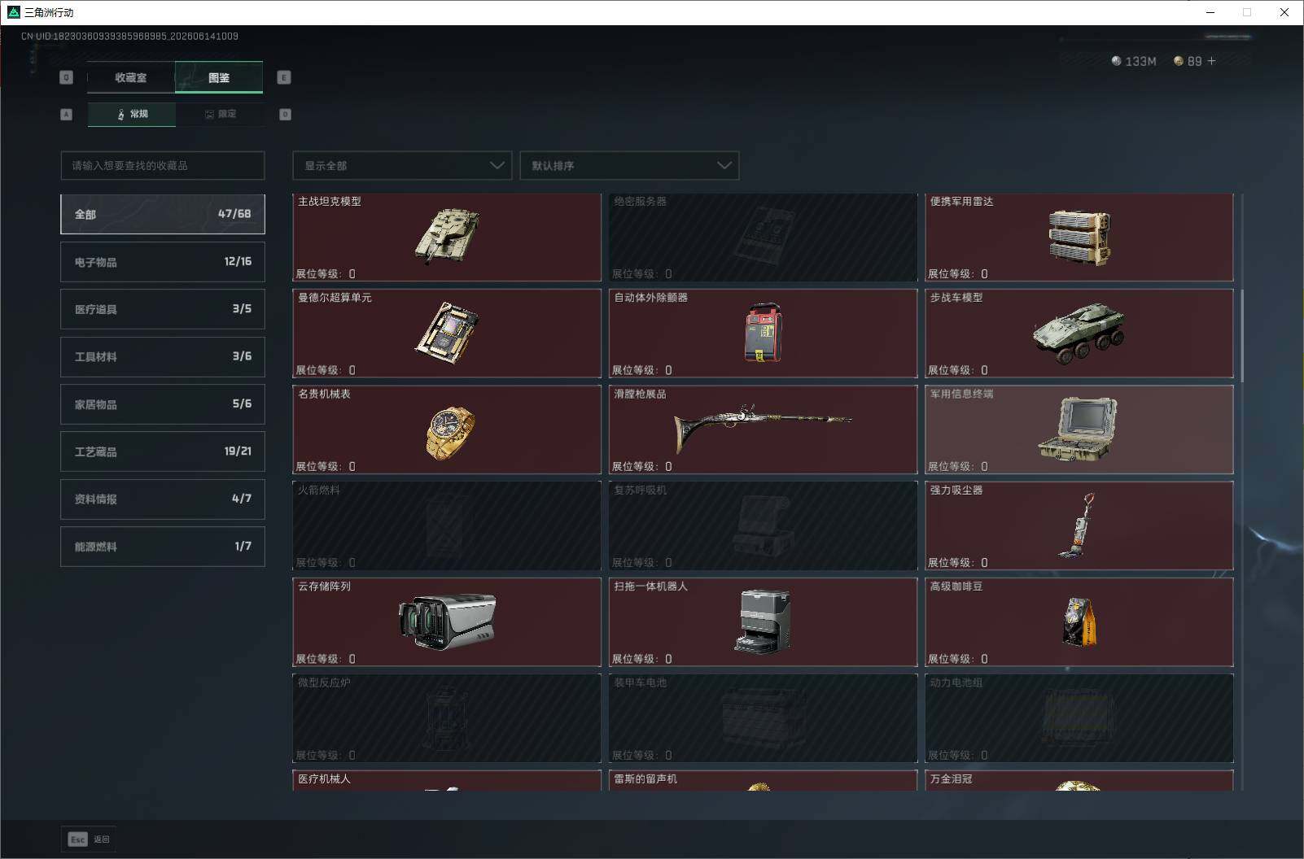The image size is (1304, 859).
Task: Select the locked 装甲车电池 card
Action: pyautogui.click(x=763, y=718)
